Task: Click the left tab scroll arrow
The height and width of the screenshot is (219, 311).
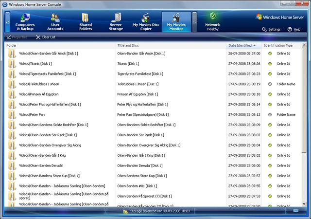Action: [x=8, y=22]
